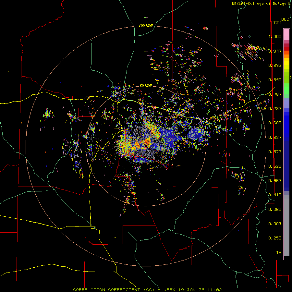292x292 pixels.
Task: Click the 50 NMI range ring label
Action: click(x=146, y=86)
